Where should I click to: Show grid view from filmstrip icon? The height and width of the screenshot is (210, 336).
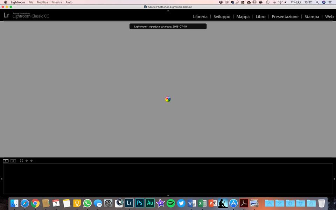pos(21,161)
